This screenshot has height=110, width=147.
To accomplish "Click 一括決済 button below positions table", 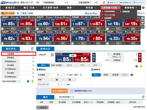I will (42, 107).
